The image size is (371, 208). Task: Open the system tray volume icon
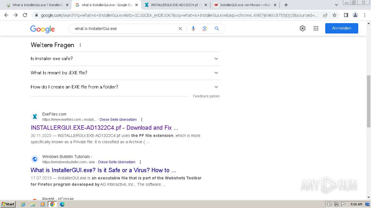tap(329, 204)
